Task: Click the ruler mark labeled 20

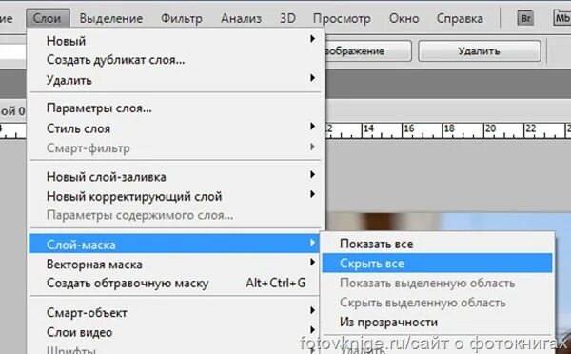Action: [490, 128]
